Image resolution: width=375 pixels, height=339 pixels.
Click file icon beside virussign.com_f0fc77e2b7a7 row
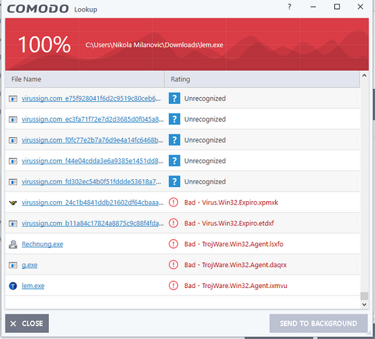(x=13, y=140)
